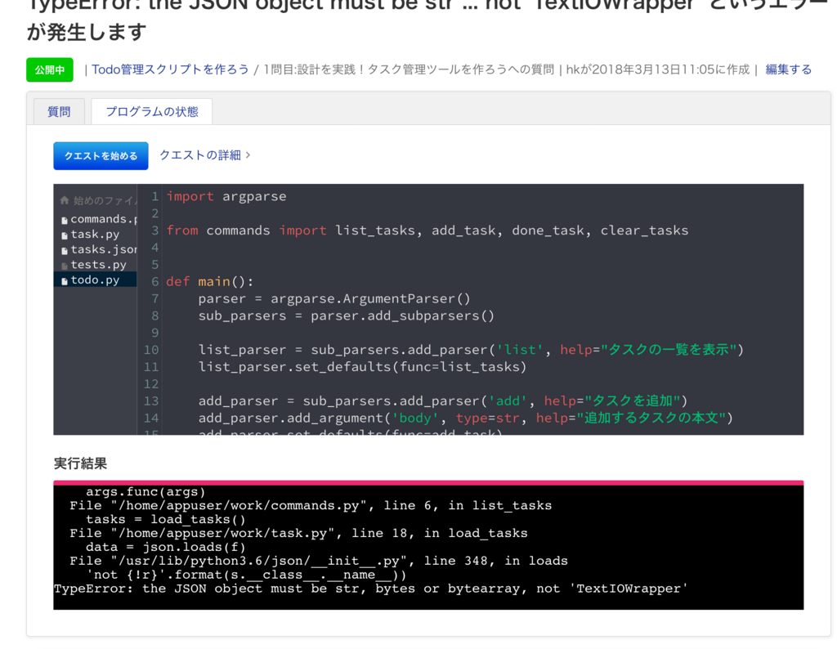Click line number 6 in the gutter

point(154,282)
